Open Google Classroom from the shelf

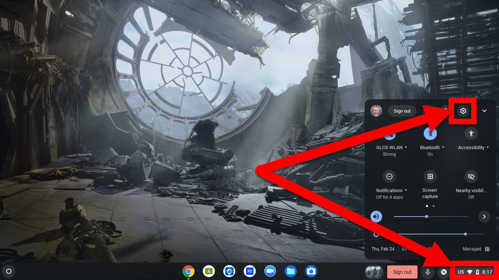coord(209,271)
